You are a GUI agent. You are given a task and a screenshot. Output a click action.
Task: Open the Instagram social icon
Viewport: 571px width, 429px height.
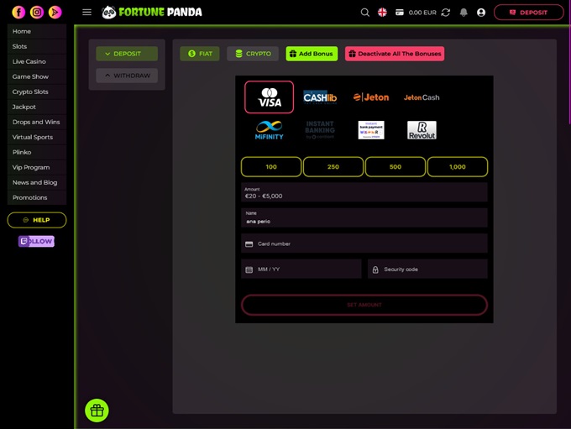click(37, 13)
